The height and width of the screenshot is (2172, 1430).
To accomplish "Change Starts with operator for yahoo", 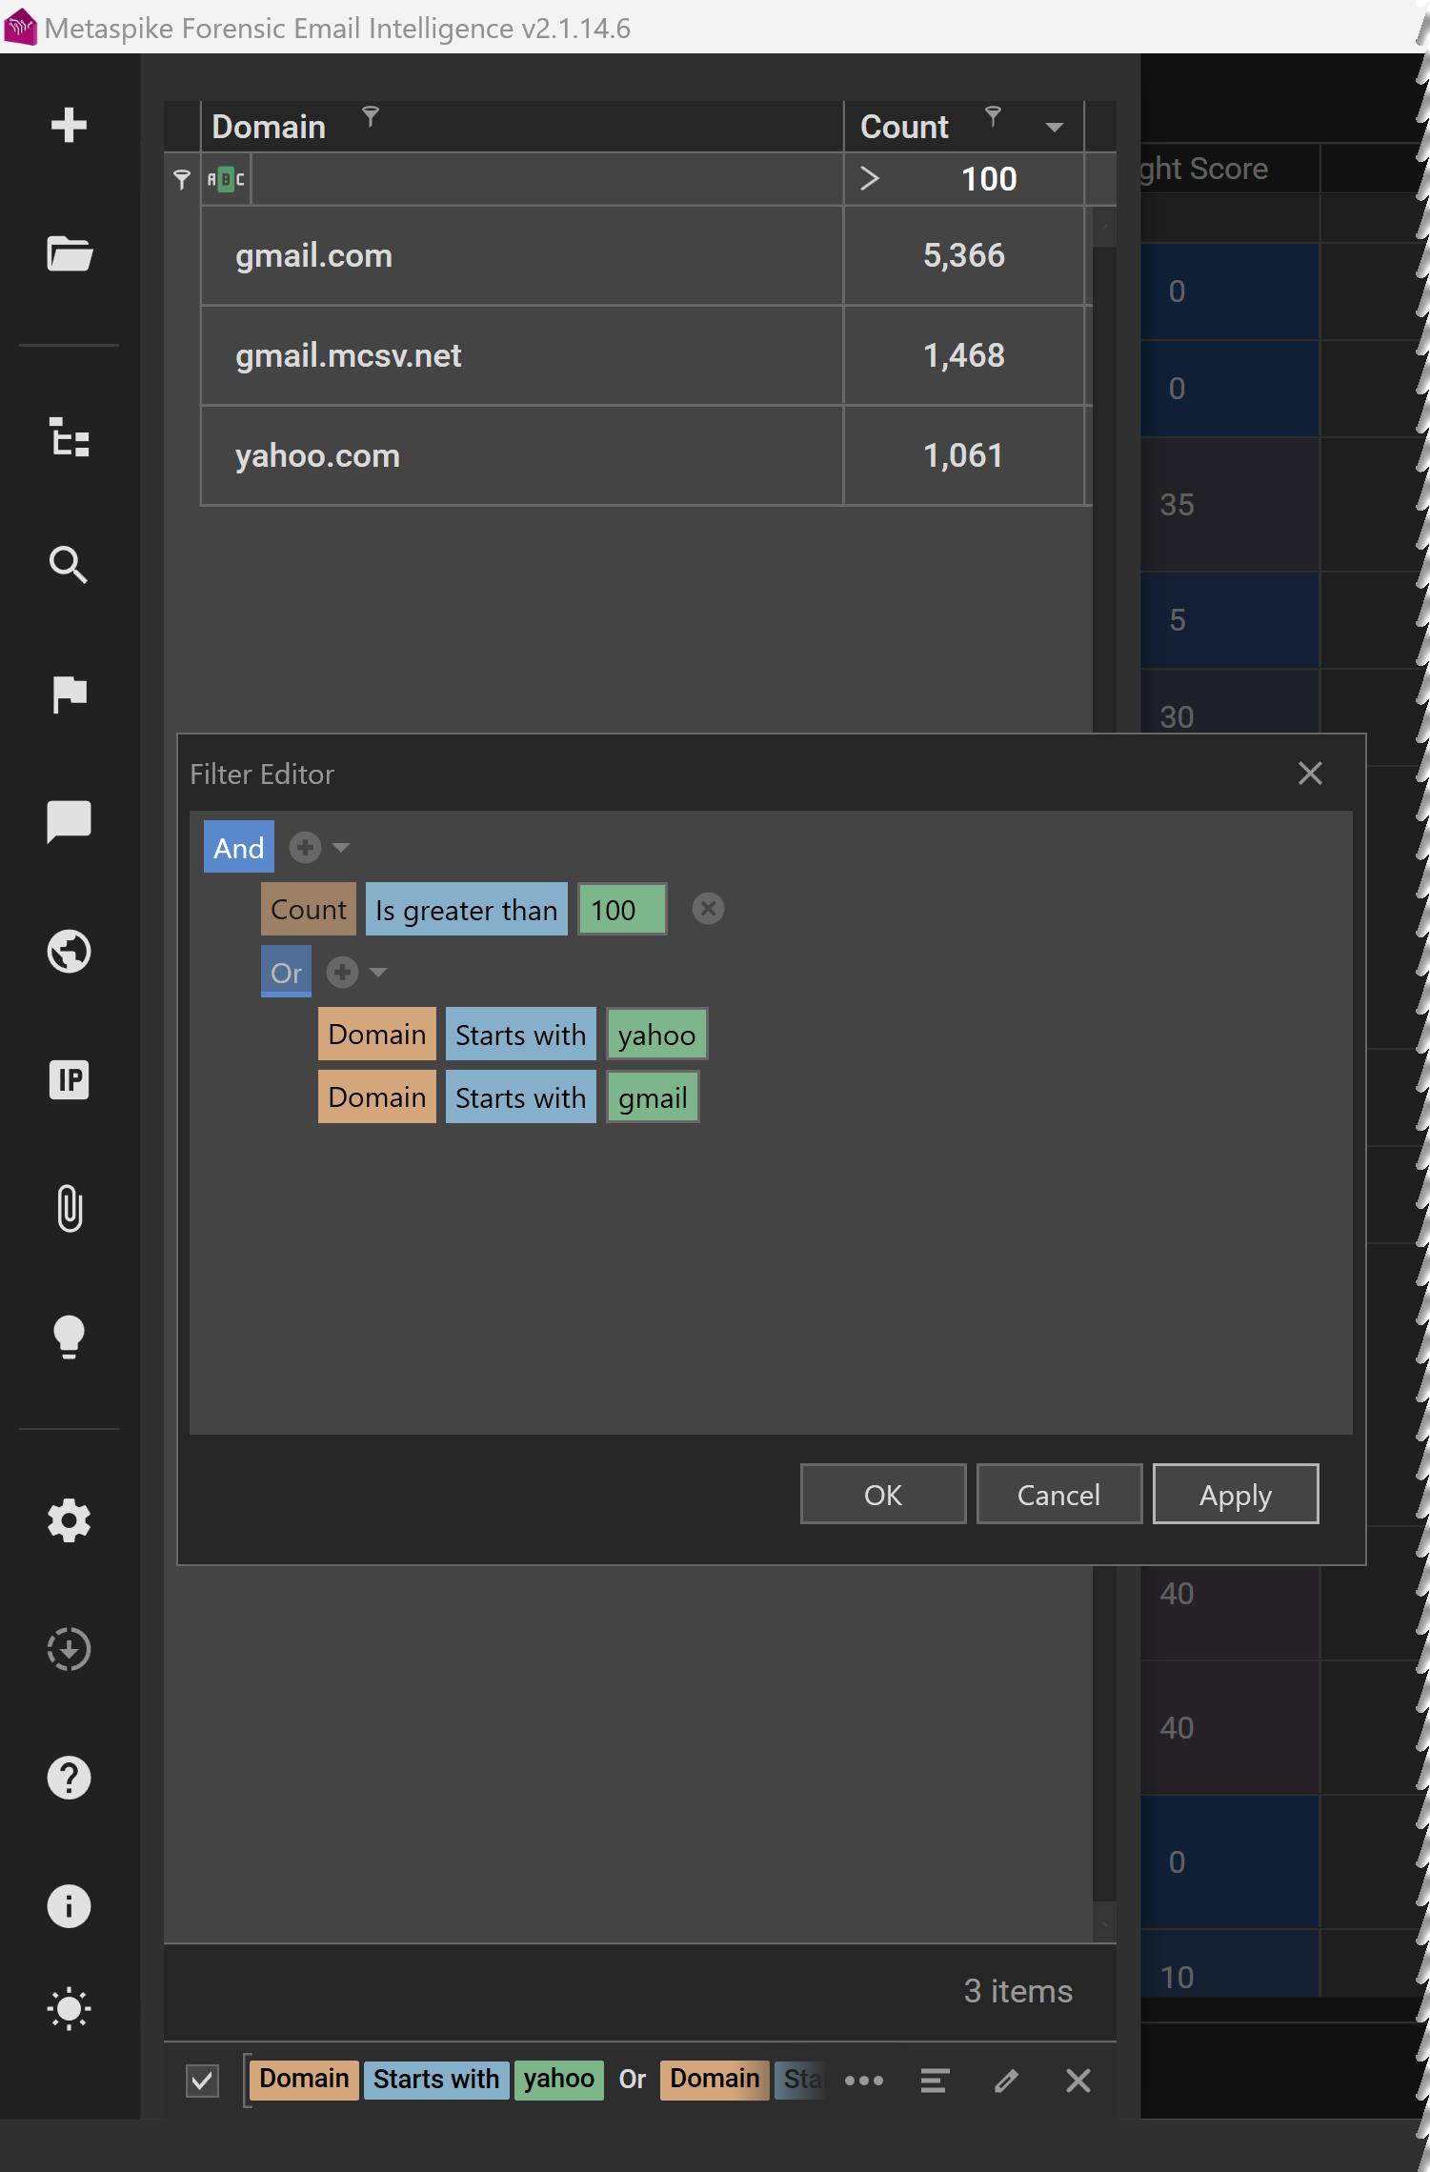I will (x=520, y=1035).
